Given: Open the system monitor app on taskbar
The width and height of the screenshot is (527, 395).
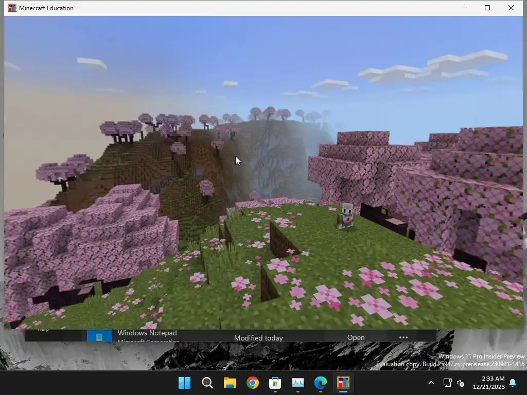Looking at the screenshot, I should [298, 383].
